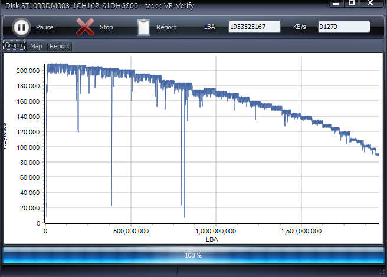Click the 'KB/s' label in toolbar
Viewport: 387px width, 277px height.
[x=299, y=27]
